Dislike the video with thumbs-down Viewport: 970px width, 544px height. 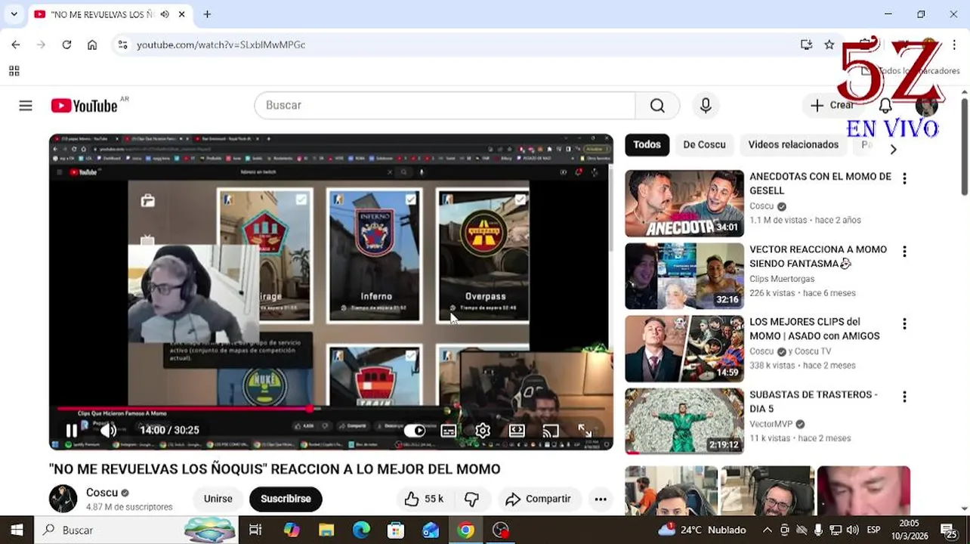471,499
